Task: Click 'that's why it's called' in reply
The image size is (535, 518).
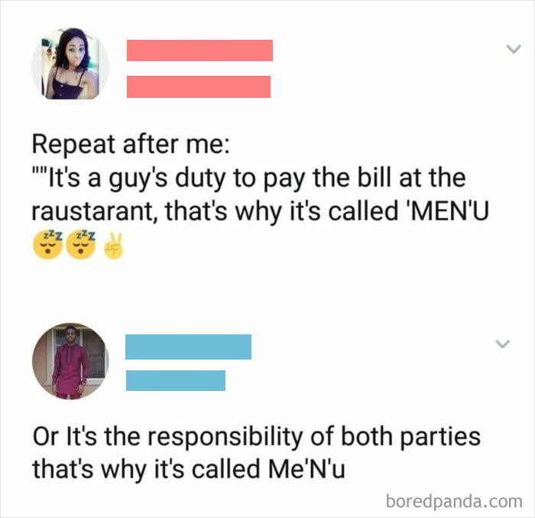Action: click(148, 470)
